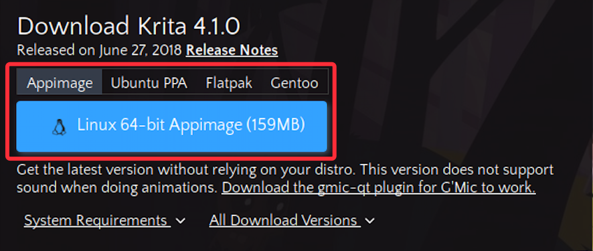Click the 'Released on June 27, 2018' text

click(x=100, y=50)
